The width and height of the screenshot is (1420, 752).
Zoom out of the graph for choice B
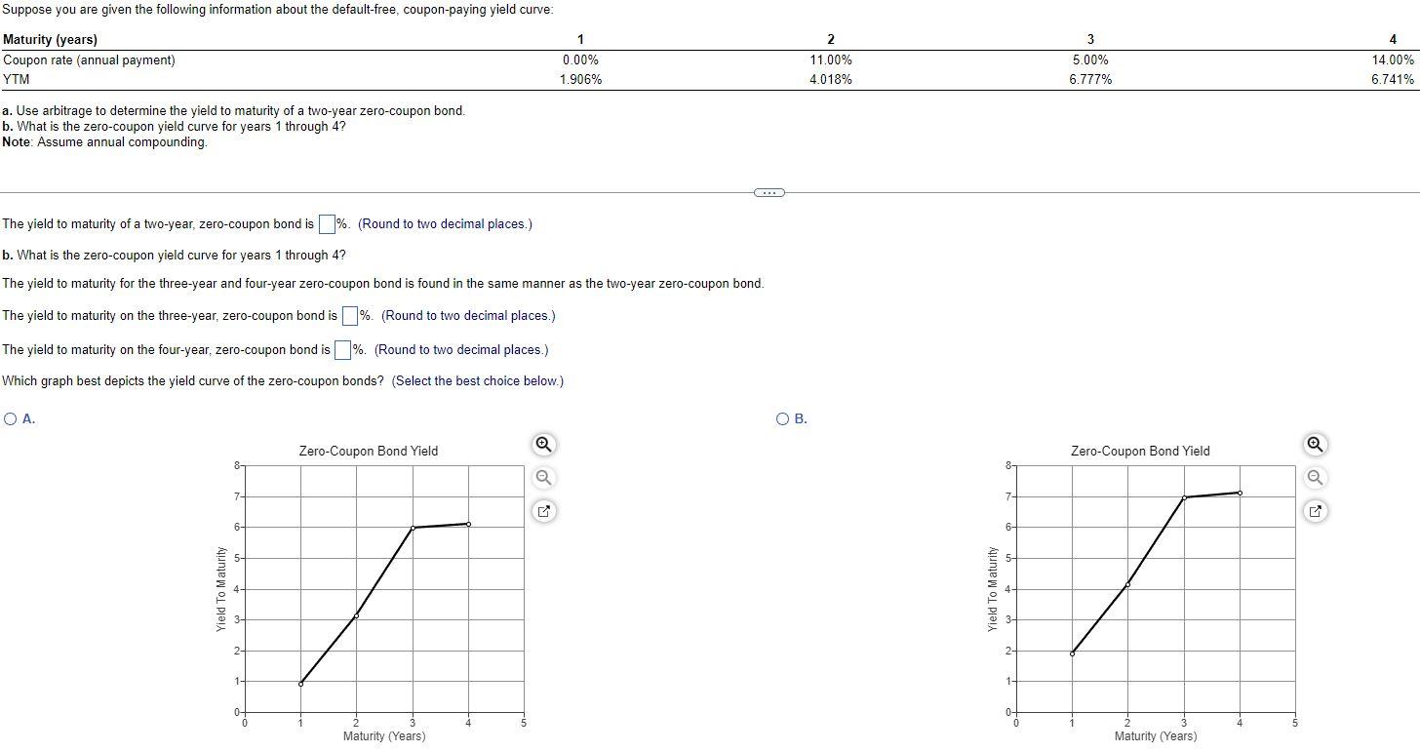[1315, 478]
